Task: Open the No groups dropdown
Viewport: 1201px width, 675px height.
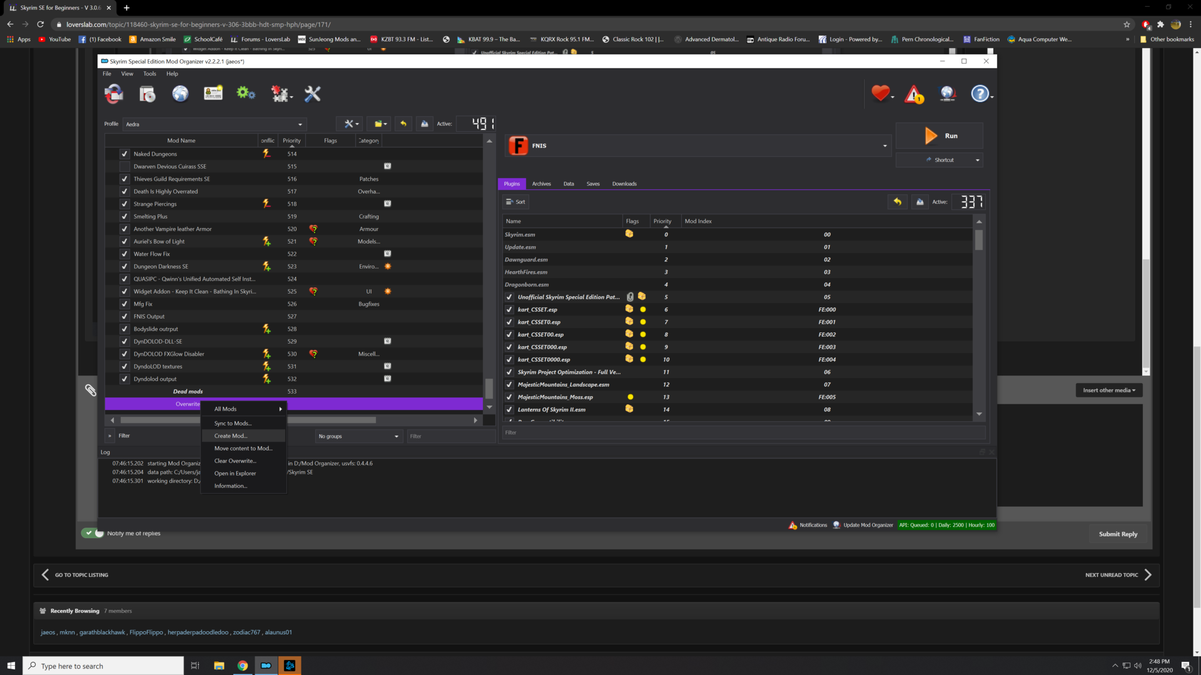Action: click(359, 436)
